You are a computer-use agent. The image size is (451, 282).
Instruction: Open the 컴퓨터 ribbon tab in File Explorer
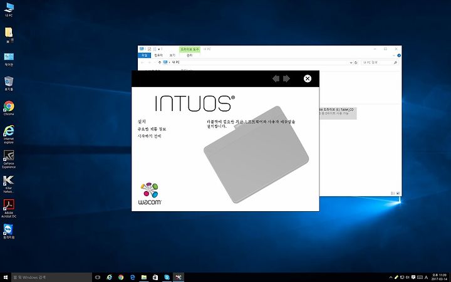pos(158,55)
